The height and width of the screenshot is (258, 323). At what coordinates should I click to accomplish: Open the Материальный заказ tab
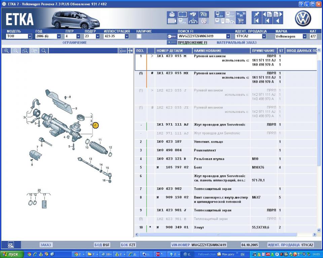(237, 43)
